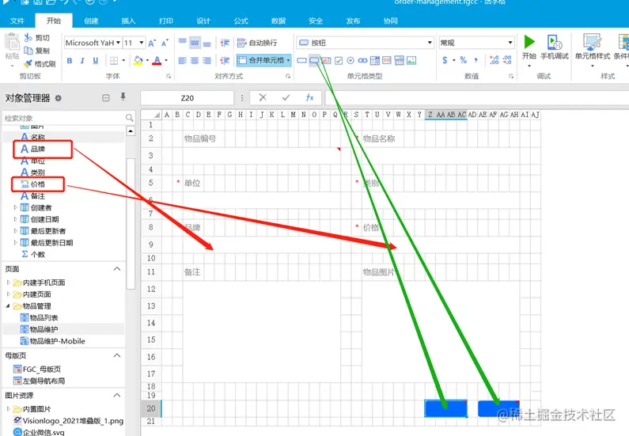Click the Copy (复制) icon

(28, 51)
